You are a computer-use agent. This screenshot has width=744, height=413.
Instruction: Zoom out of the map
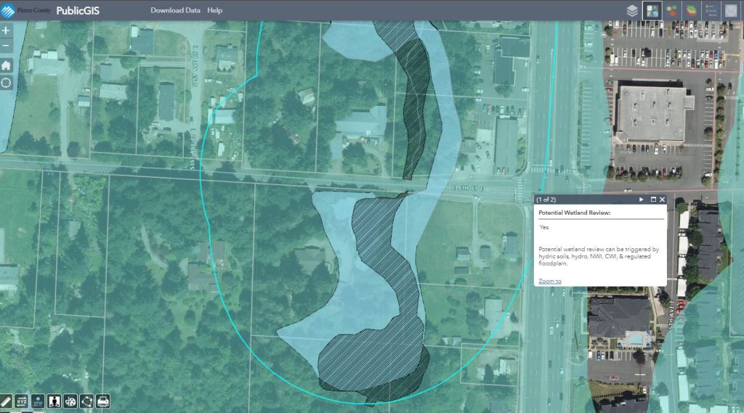click(7, 47)
